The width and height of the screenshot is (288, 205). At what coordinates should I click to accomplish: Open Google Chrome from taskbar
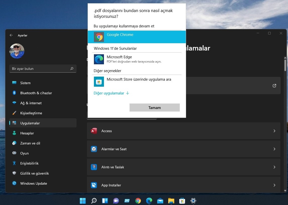click(x=138, y=200)
